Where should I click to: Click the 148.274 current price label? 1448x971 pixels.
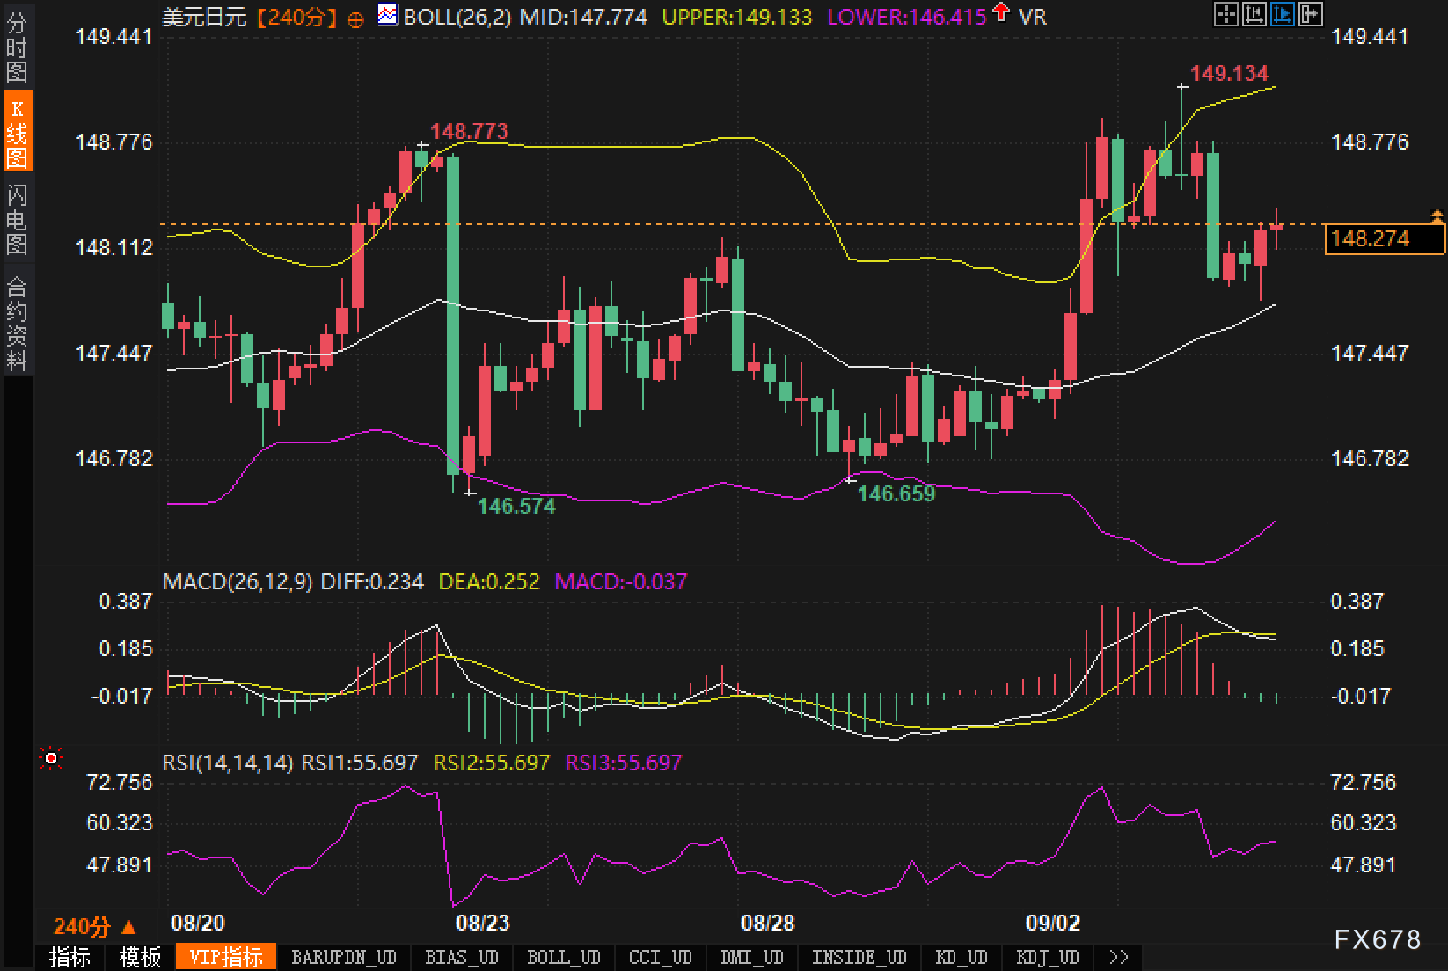(x=1384, y=238)
